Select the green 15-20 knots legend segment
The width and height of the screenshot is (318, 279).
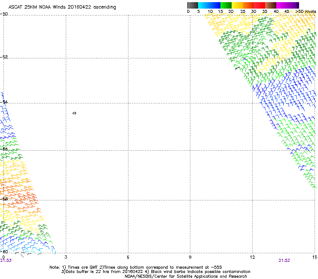click(226, 5)
